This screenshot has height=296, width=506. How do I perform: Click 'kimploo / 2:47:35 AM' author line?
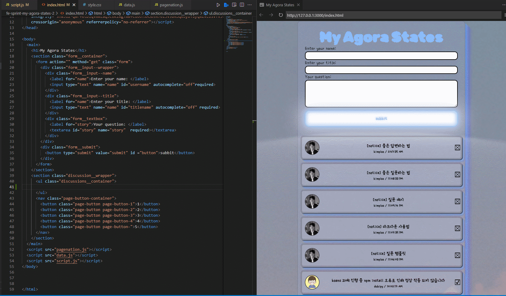pos(388,152)
